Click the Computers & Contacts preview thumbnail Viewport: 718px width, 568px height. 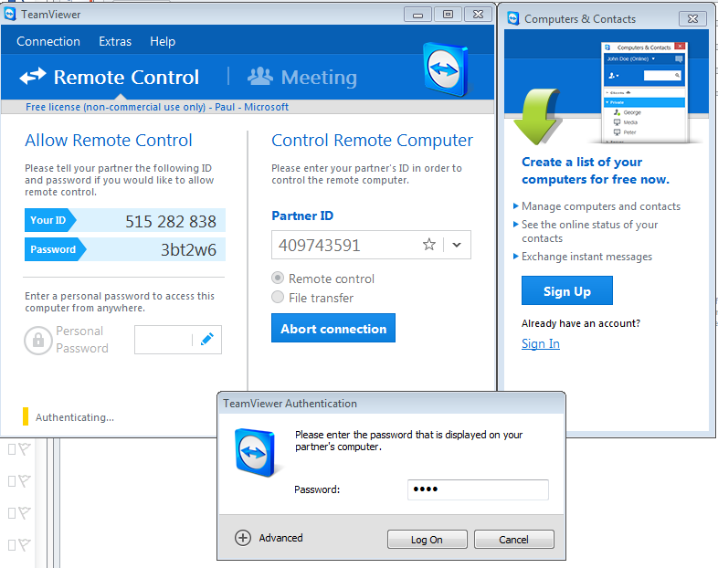pos(645,92)
